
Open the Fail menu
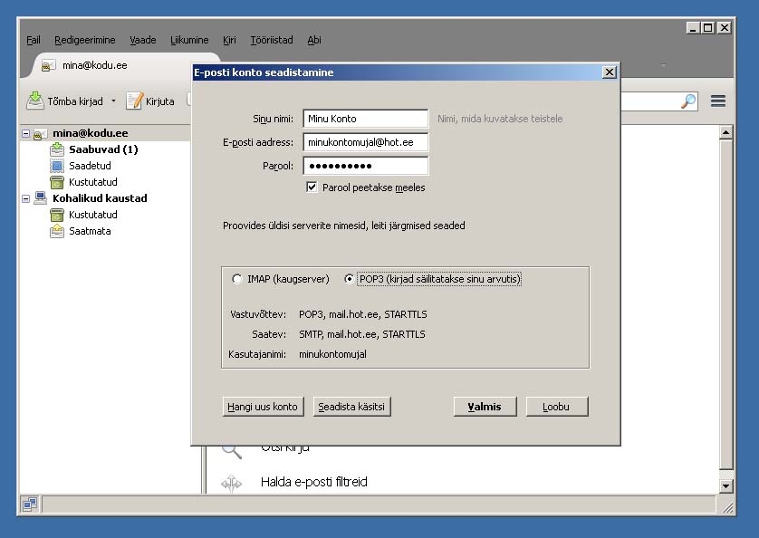click(34, 40)
